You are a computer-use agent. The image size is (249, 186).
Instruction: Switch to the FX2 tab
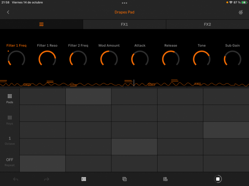(x=207, y=24)
